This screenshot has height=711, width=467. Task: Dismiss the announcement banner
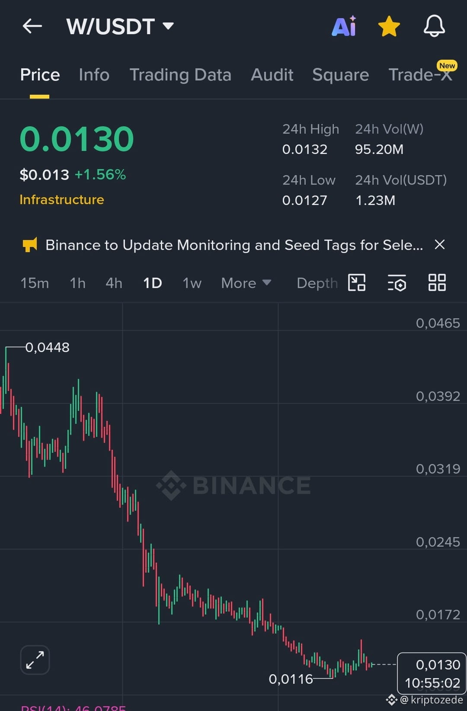tap(440, 245)
